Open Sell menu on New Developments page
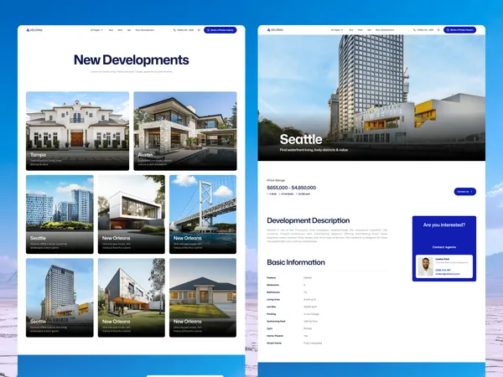 pyautogui.click(x=128, y=30)
